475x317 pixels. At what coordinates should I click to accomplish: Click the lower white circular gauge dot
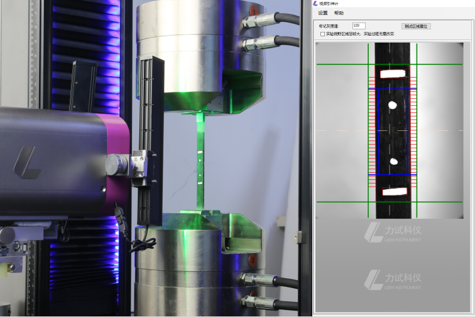[x=394, y=162]
